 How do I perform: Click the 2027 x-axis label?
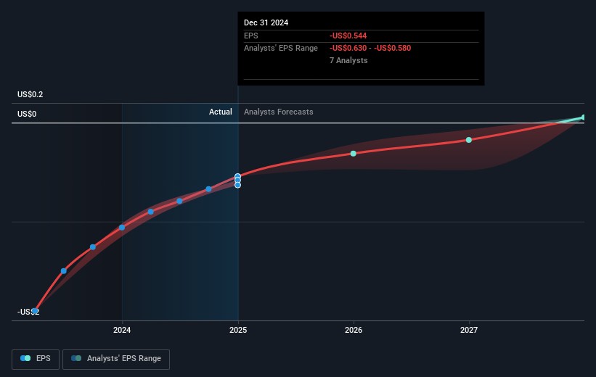tap(469, 331)
